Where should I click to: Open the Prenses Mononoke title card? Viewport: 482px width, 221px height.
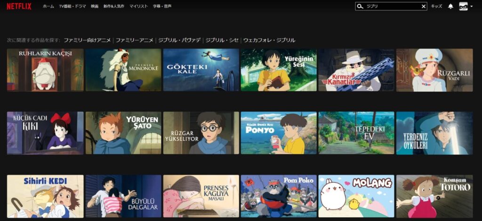(x=123, y=70)
